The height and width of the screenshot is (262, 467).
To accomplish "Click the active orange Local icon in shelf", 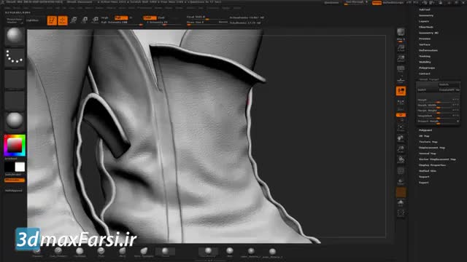I will click(x=401, y=91).
